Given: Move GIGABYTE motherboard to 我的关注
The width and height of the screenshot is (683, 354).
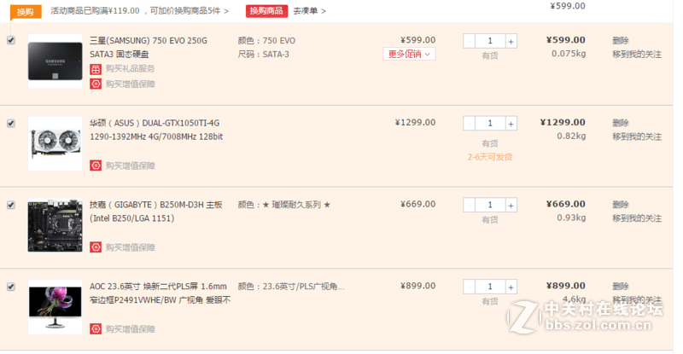Looking at the screenshot, I should click(x=637, y=218).
